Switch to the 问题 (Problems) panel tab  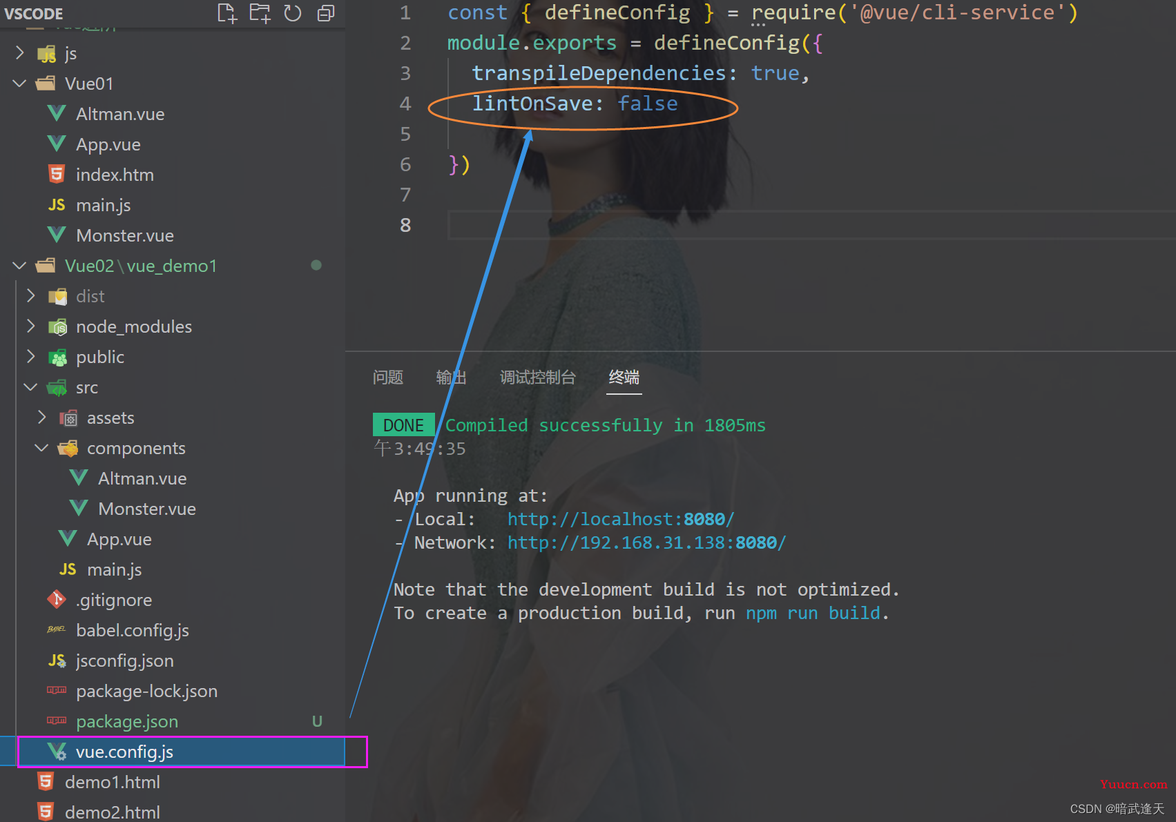388,378
